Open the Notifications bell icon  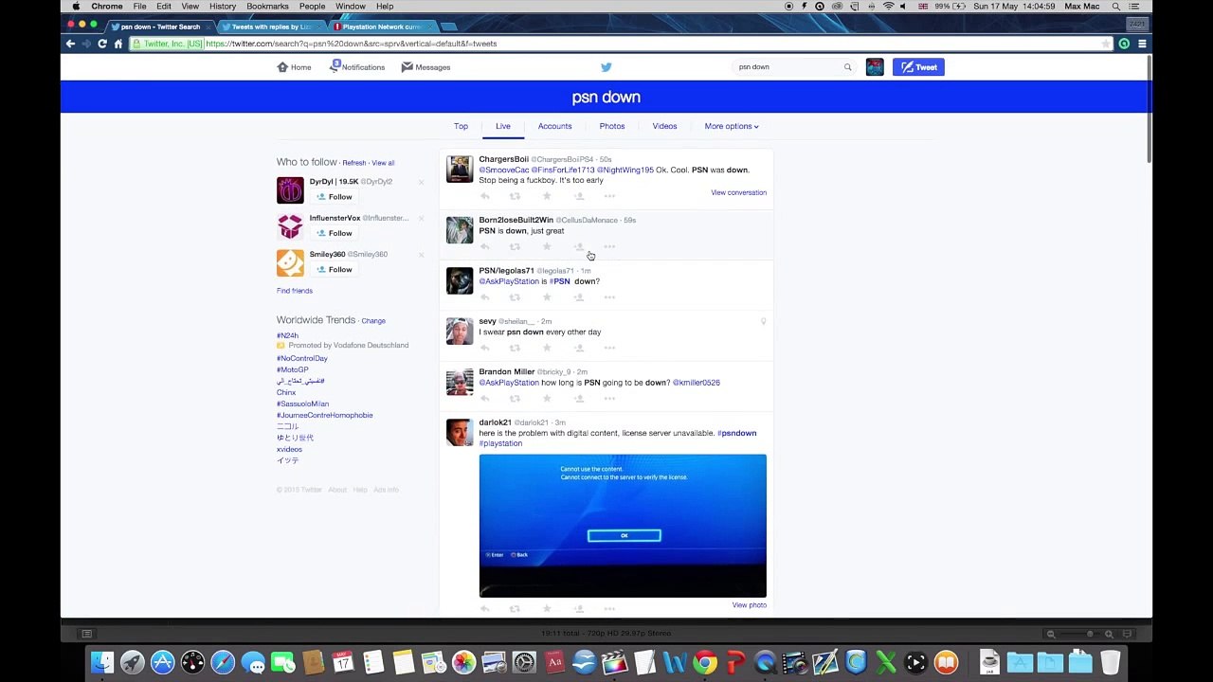(x=335, y=66)
